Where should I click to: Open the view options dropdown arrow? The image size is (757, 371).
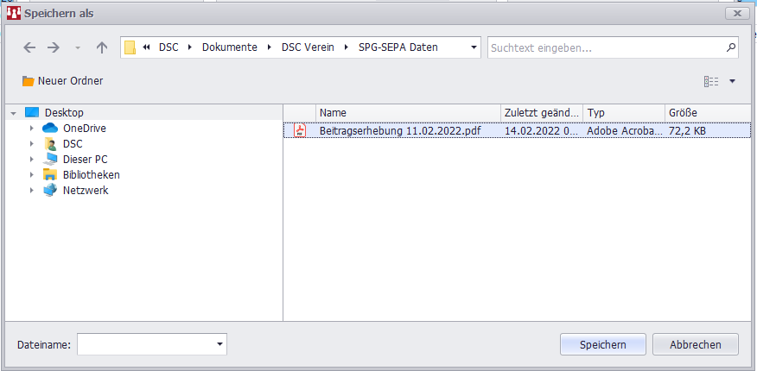(x=733, y=81)
